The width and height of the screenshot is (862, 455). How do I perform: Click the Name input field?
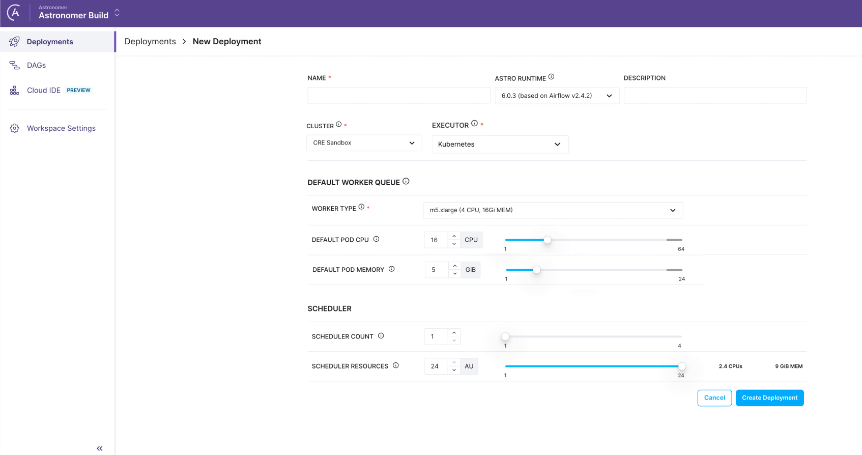pos(399,95)
